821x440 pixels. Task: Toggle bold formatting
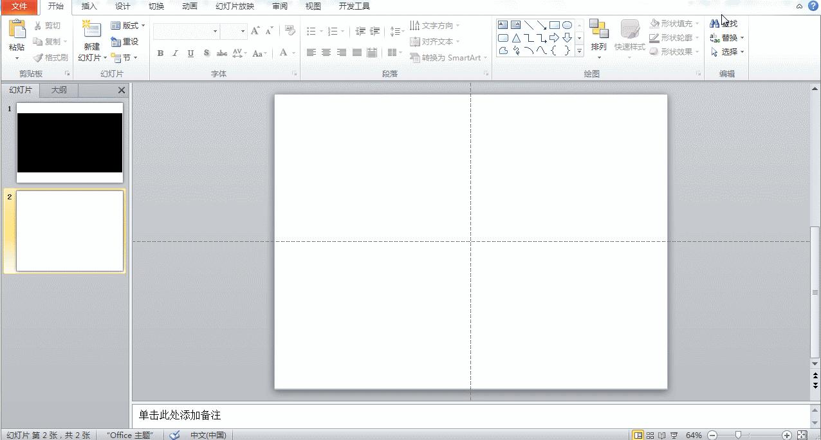160,53
